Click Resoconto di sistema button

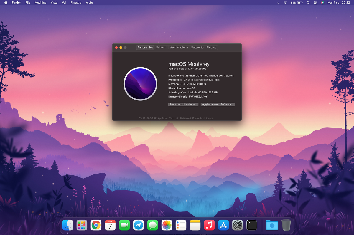(x=183, y=104)
